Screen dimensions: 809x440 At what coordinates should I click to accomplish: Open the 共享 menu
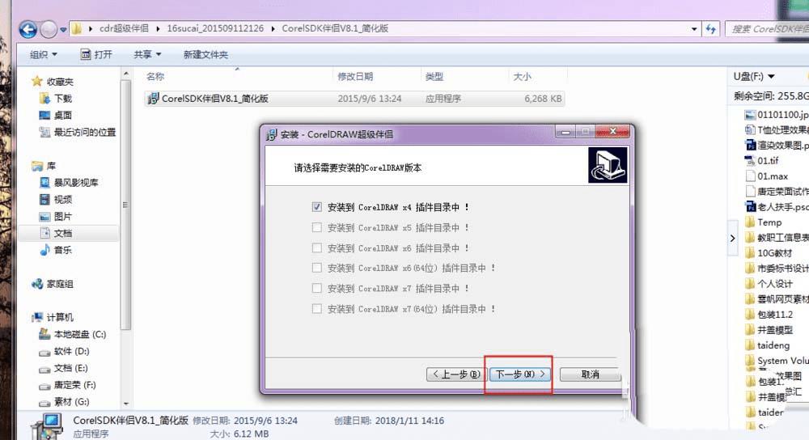tap(147, 55)
